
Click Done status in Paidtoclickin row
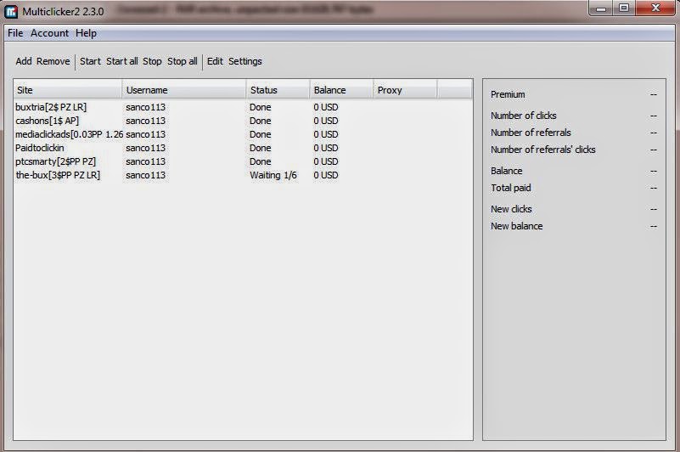261,148
